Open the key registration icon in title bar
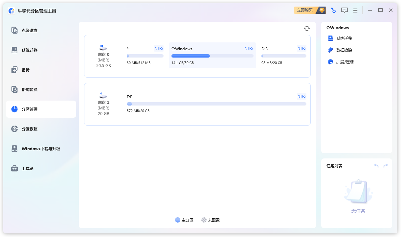The image size is (401, 237). (x=333, y=10)
